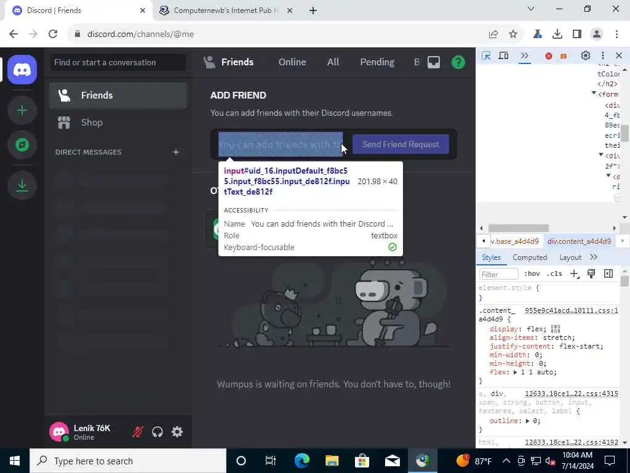Select Friends in the Discord sidebar
630x473 pixels.
[118, 95]
